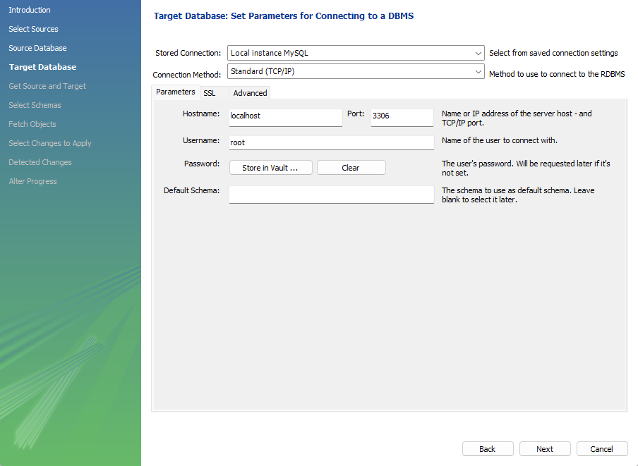The height and width of the screenshot is (466, 638).
Task: Click 'Select from saved connection settings' hint
Action: pyautogui.click(x=553, y=53)
